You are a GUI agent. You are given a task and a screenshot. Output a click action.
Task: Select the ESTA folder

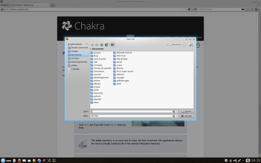tap(95, 90)
